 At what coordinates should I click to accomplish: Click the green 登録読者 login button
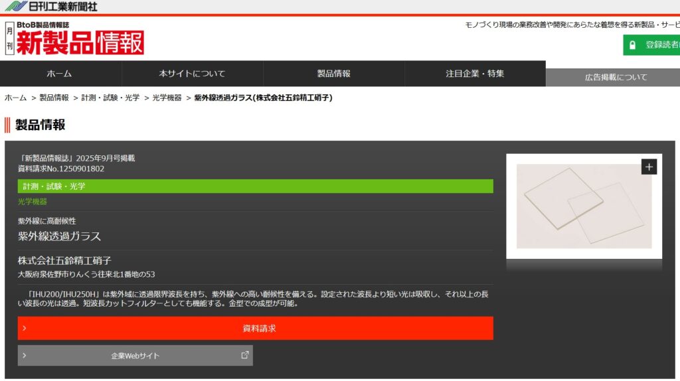click(651, 44)
